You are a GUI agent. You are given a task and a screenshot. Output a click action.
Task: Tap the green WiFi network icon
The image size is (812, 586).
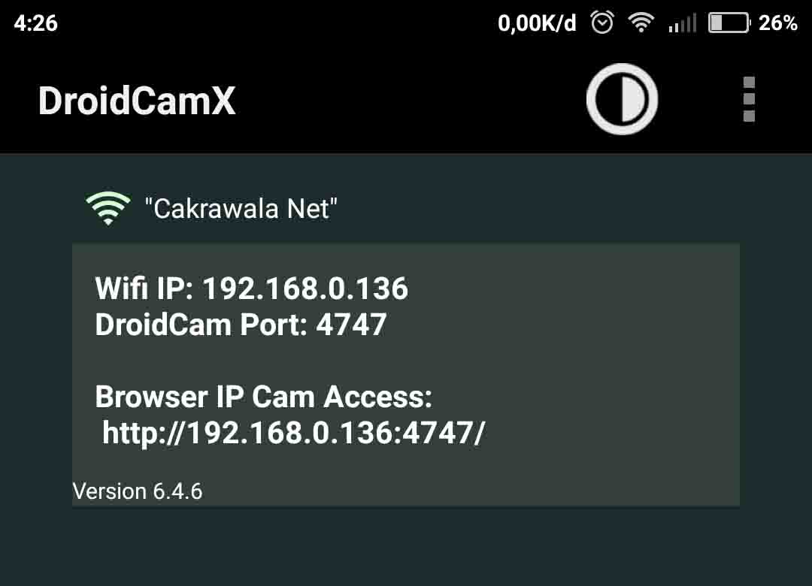tap(108, 208)
